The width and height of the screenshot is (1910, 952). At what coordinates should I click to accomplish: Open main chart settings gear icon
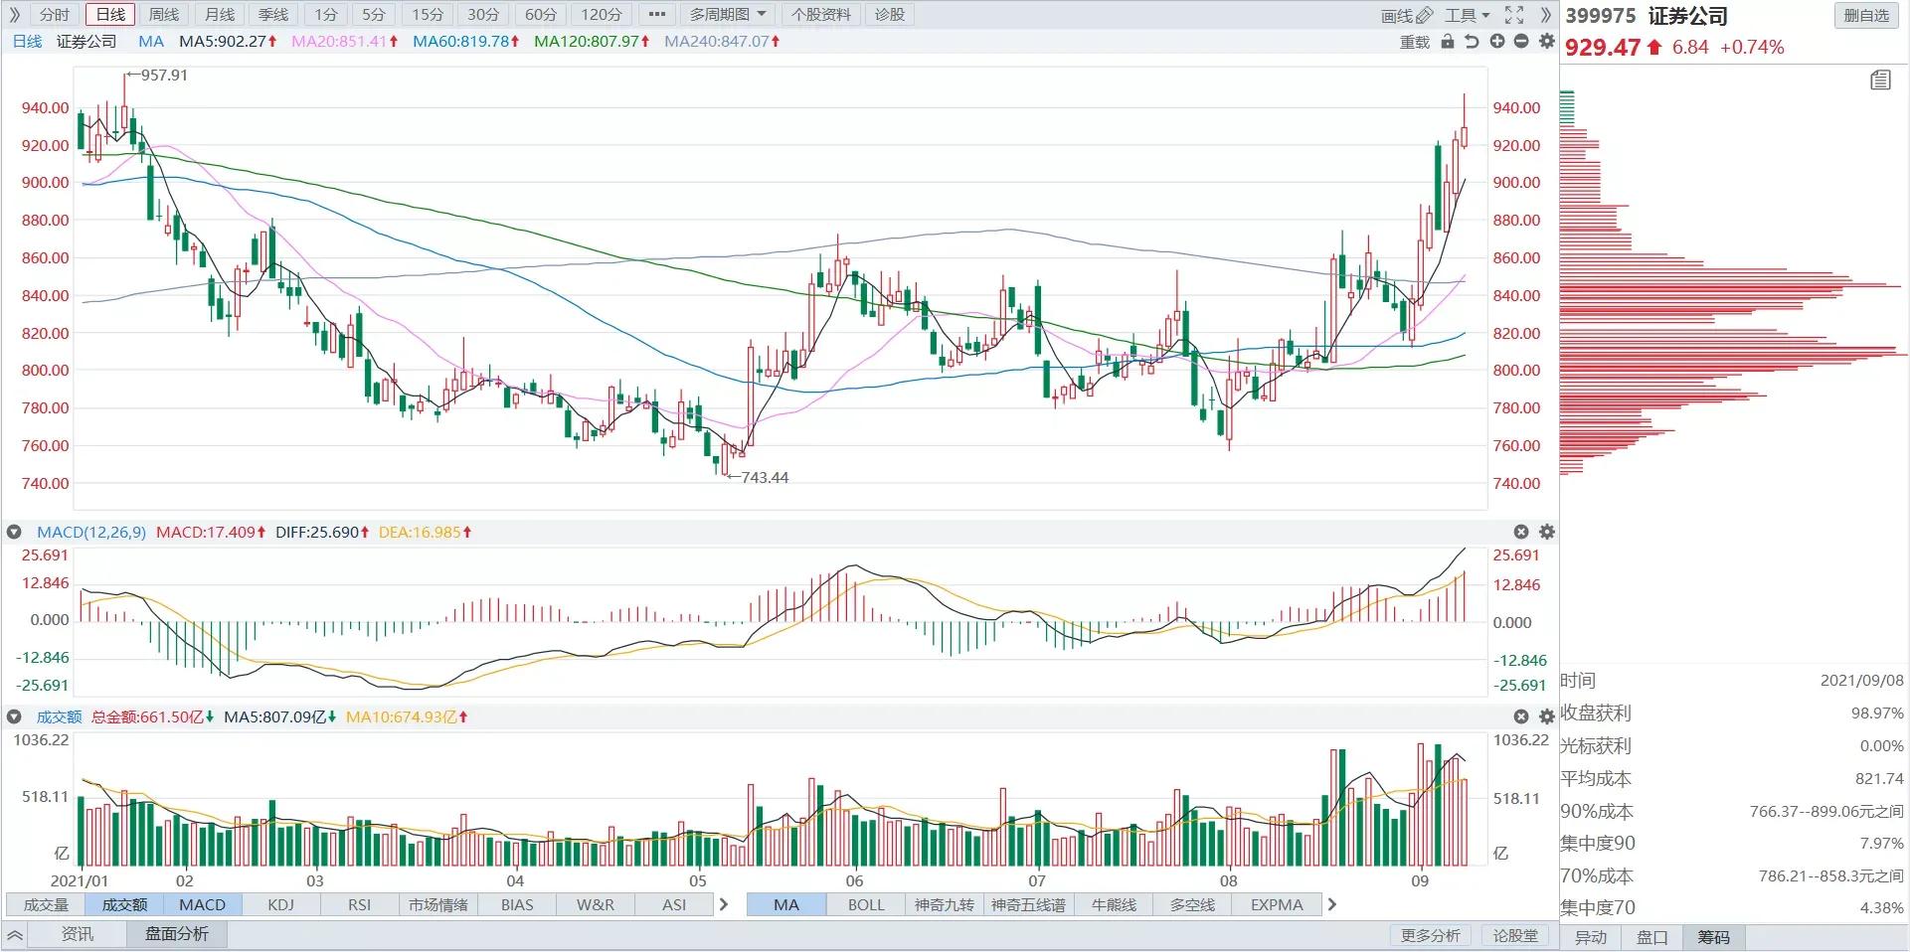tap(1546, 42)
